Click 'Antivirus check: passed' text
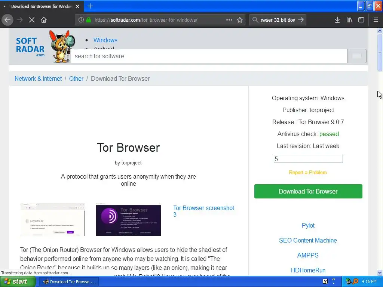383x287 pixels. pos(308,134)
